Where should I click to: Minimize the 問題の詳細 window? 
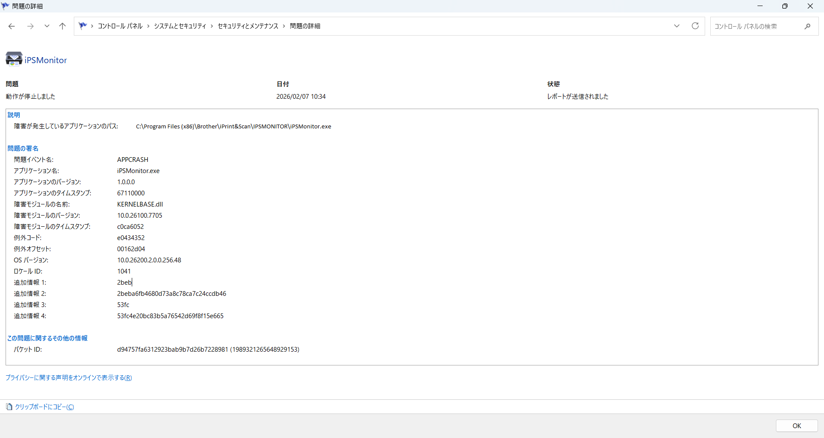pyautogui.click(x=760, y=6)
